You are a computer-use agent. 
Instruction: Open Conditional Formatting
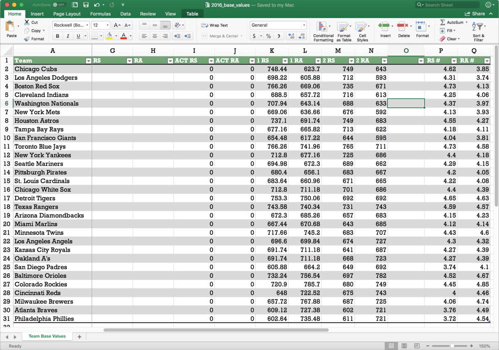(x=323, y=32)
